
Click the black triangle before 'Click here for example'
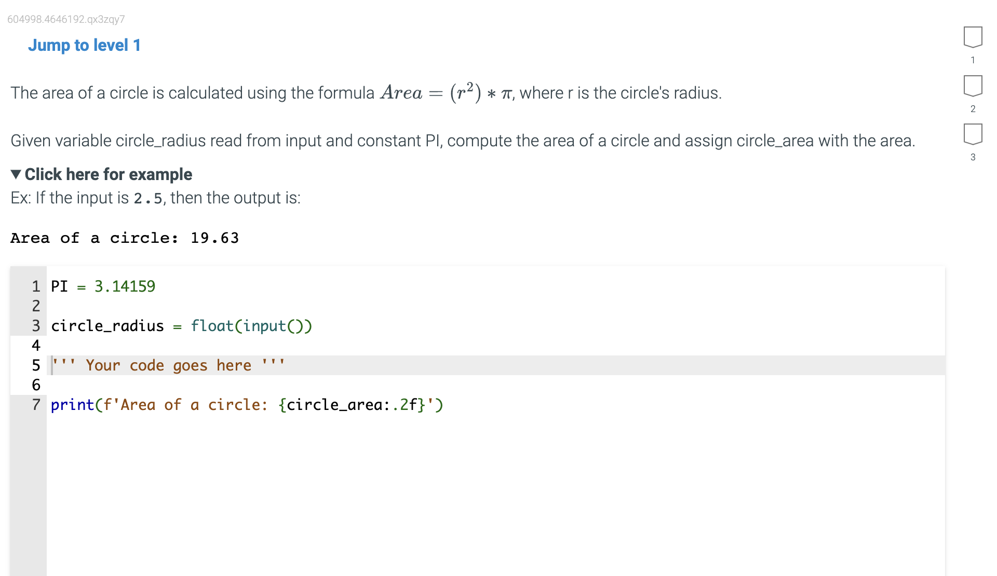coord(16,174)
